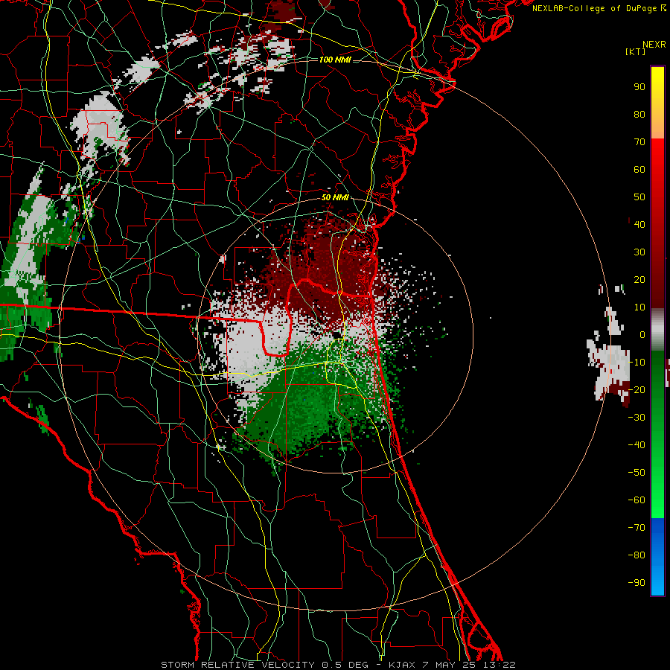Screen dimensions: 670x670
Task: Select the 100 NMI range ring label
Action: click(x=335, y=60)
